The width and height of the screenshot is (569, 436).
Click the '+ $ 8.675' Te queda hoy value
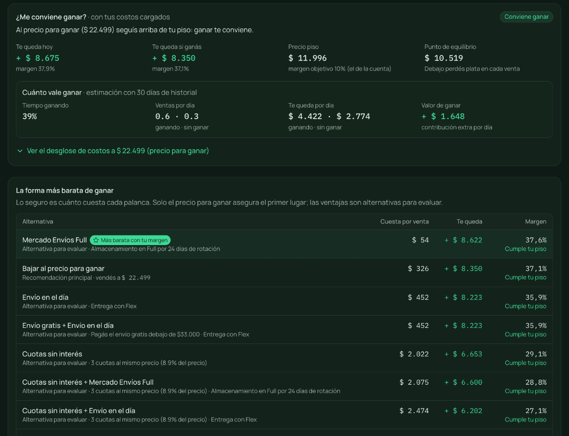(x=38, y=58)
